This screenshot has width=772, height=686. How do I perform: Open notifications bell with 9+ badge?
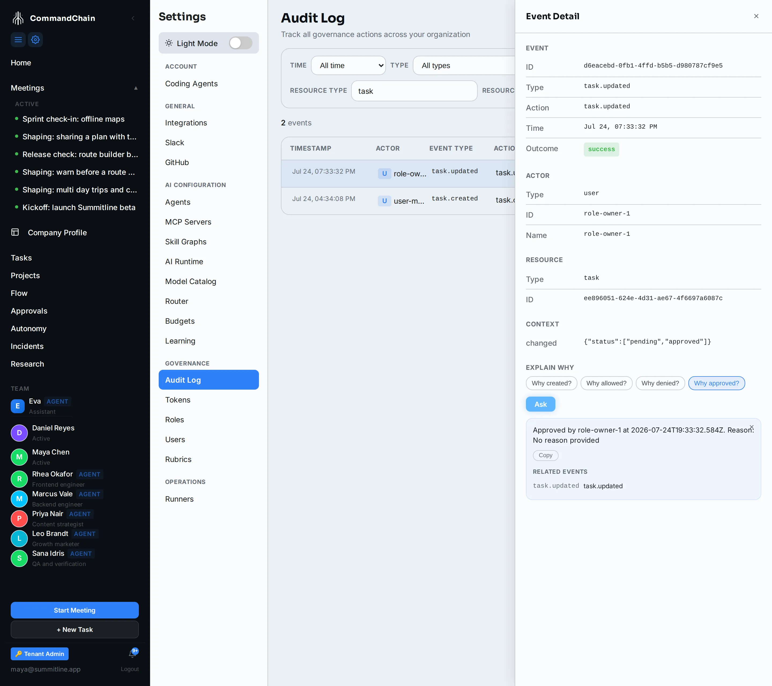click(133, 654)
